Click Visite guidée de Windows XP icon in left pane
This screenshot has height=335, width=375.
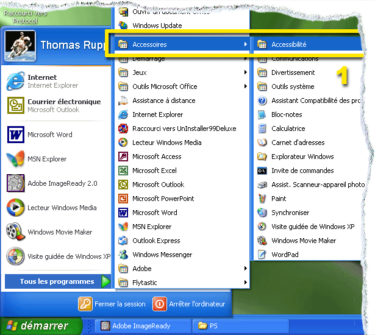[15, 256]
